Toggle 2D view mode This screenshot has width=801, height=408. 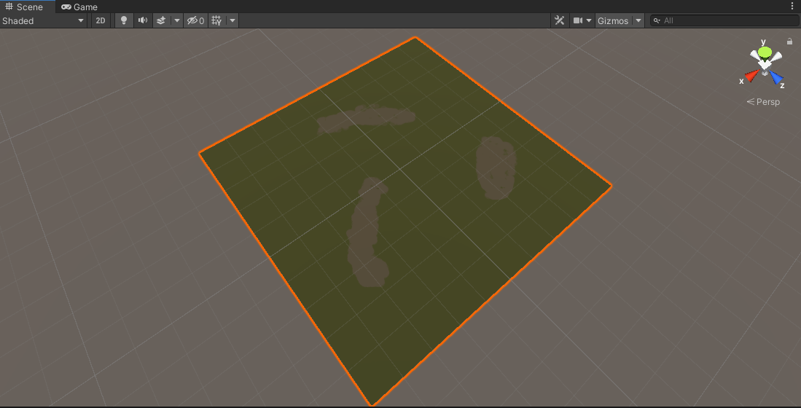(101, 20)
